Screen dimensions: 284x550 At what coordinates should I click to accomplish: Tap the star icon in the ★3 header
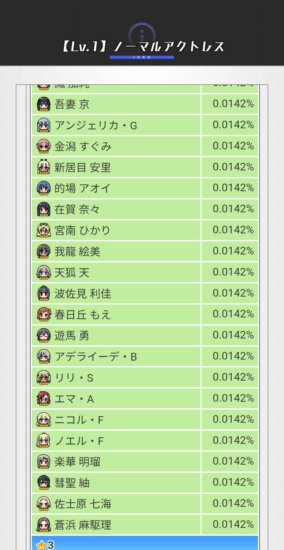pos(41,545)
